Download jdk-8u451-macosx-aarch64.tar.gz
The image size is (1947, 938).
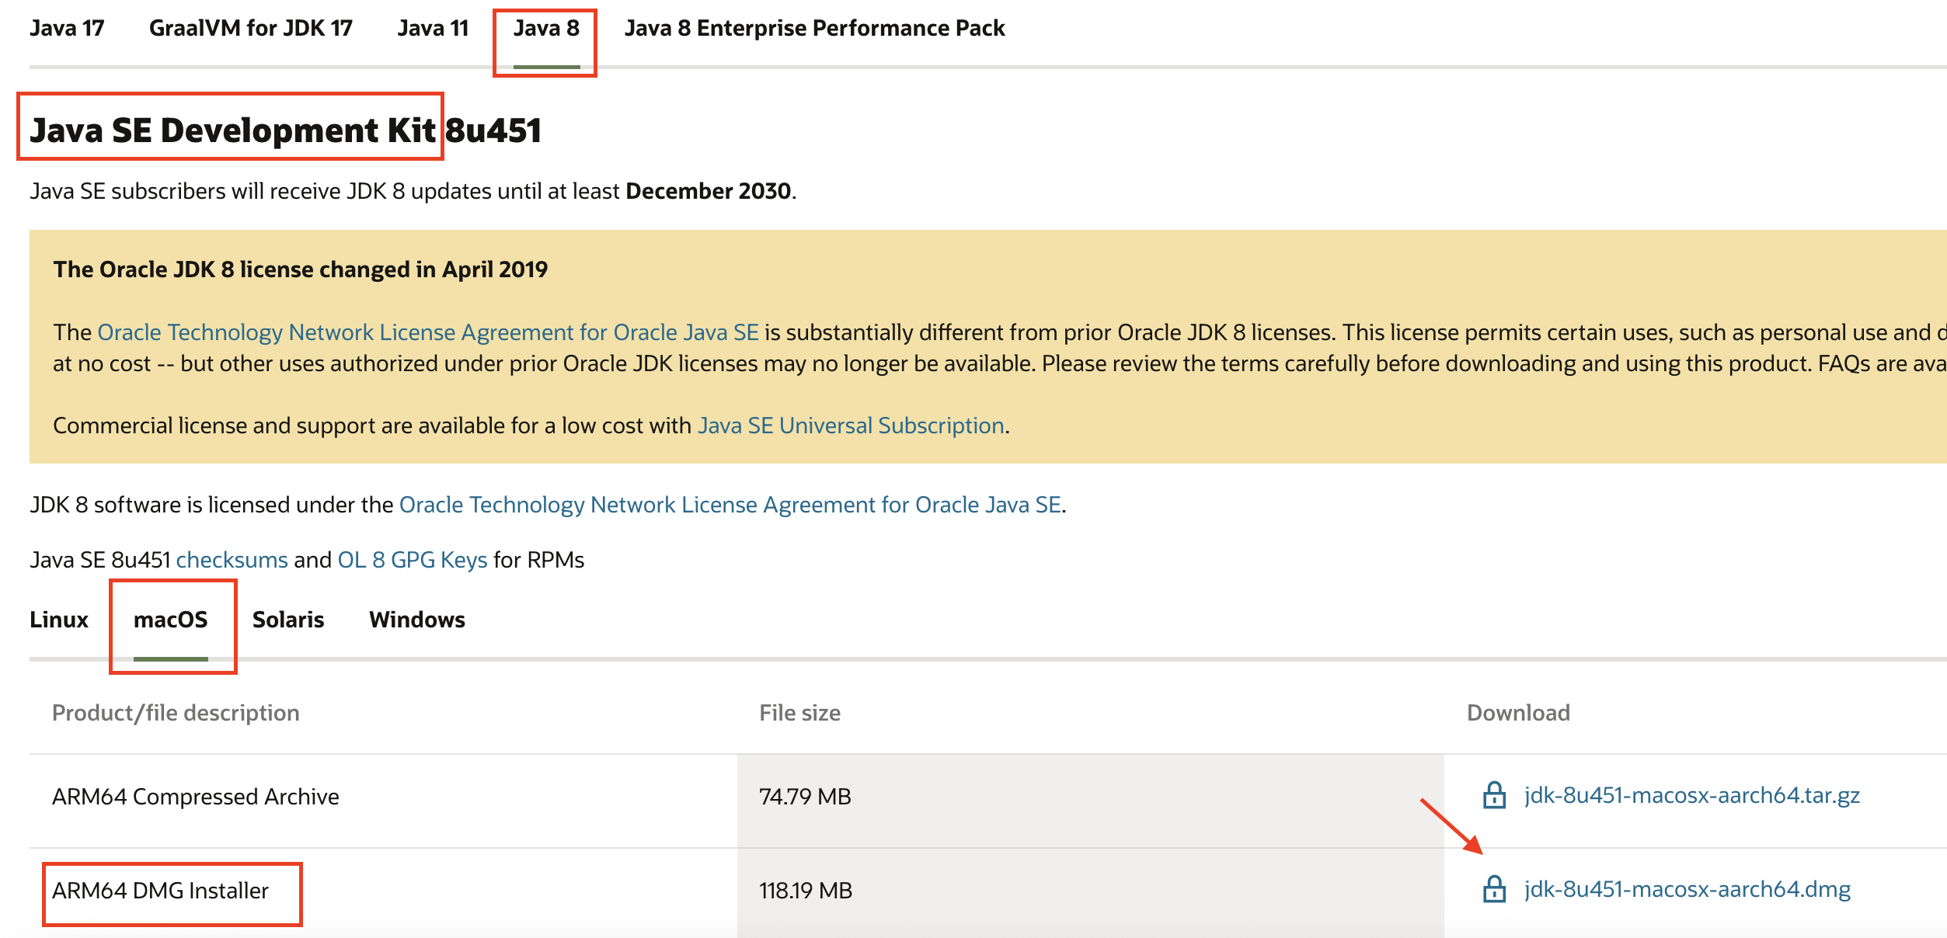[1692, 795]
